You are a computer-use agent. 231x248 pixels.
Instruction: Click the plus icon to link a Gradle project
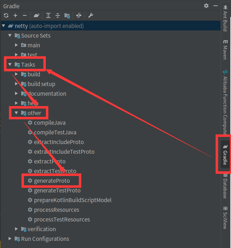point(15,15)
